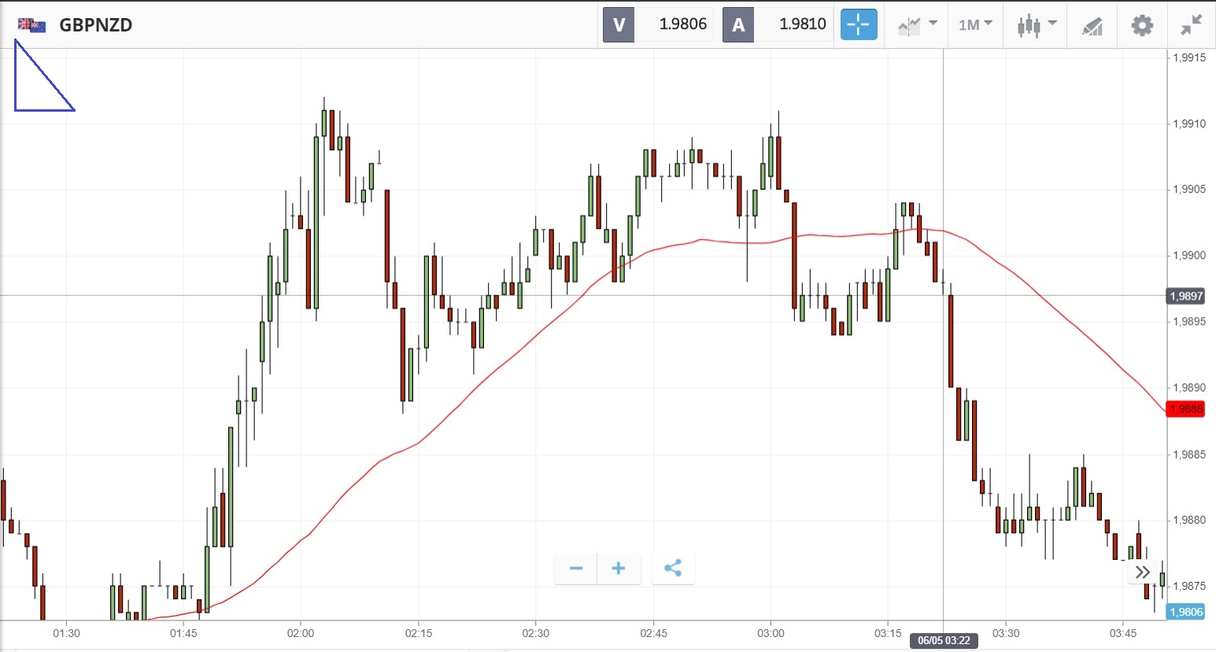Image resolution: width=1216 pixels, height=652 pixels.
Task: Zoom in the chart with plus button
Action: tap(619, 568)
